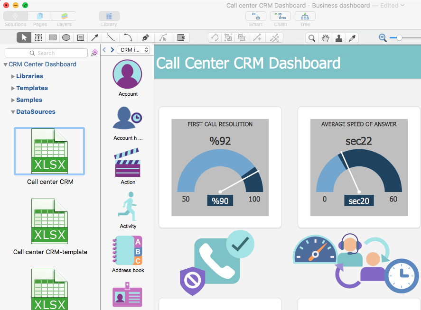Collapse the DataSources section
Screen dimensions: 421x310
(x=13, y=112)
